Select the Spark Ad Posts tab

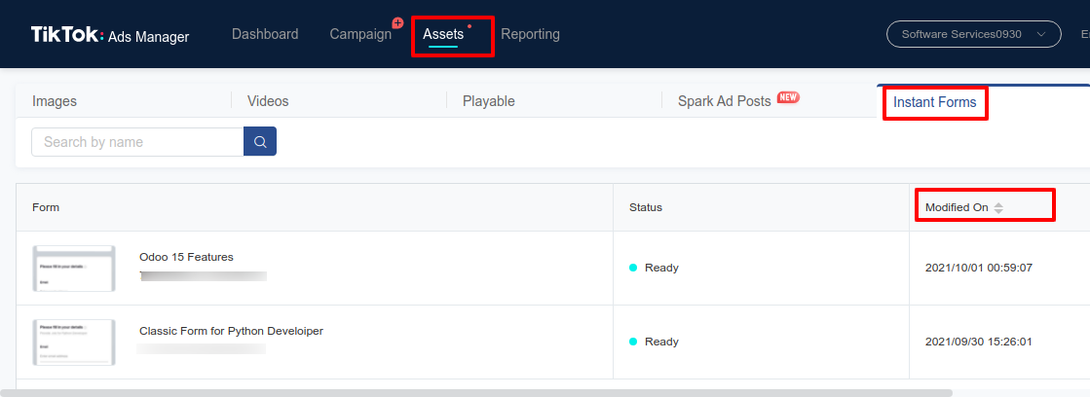pyautogui.click(x=724, y=101)
